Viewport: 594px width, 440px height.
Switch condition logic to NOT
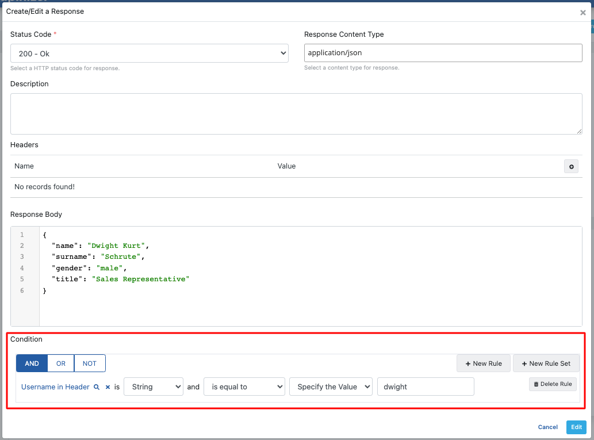pyautogui.click(x=89, y=363)
